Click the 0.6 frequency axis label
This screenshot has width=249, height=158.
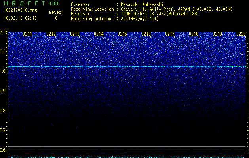coord(3,150)
